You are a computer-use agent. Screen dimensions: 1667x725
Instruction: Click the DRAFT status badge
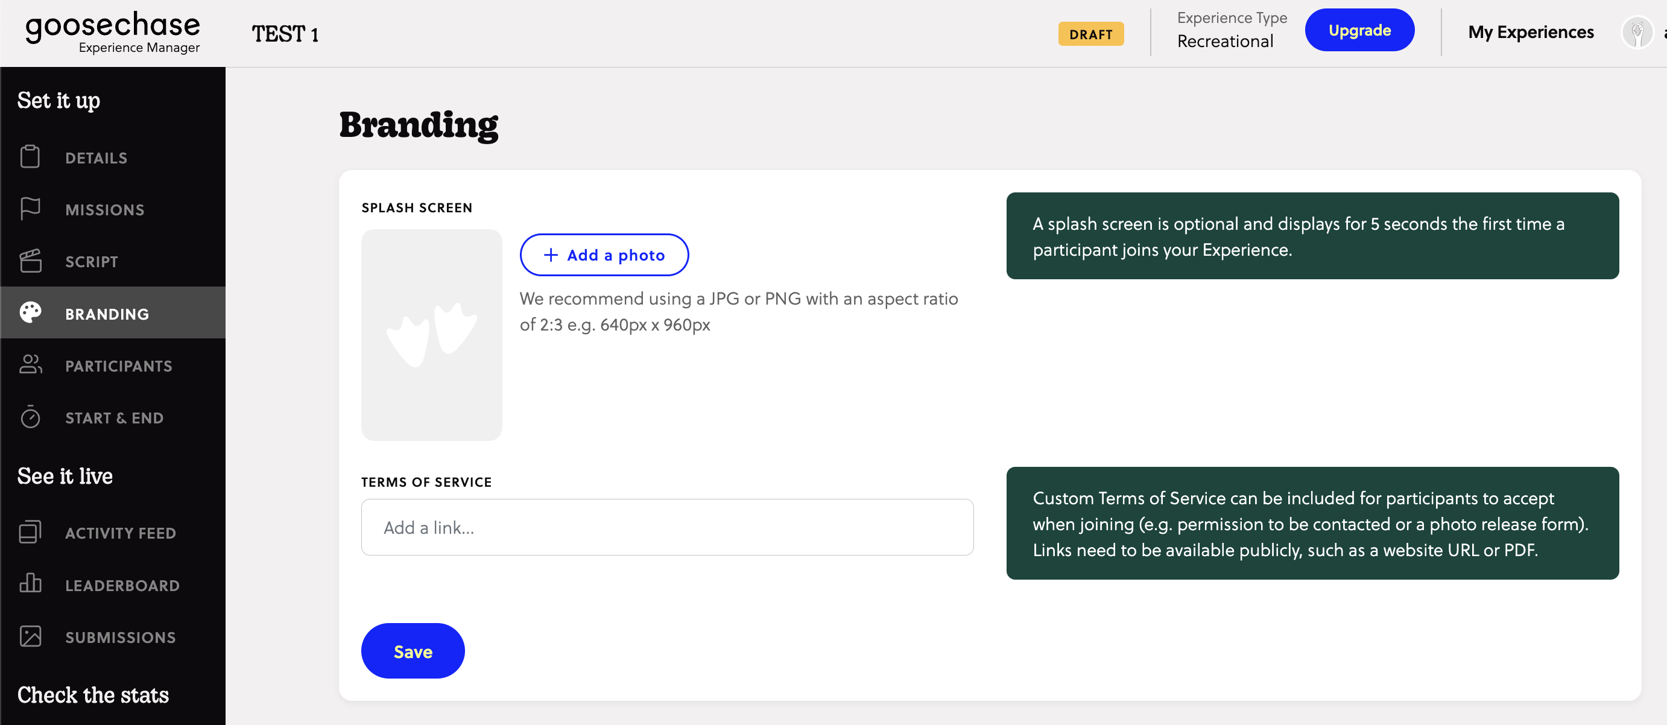[x=1090, y=34]
